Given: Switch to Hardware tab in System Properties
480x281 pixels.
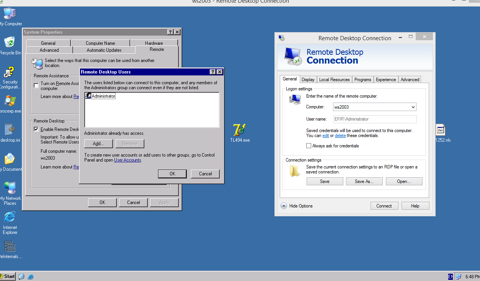Looking at the screenshot, I should pyautogui.click(x=154, y=43).
